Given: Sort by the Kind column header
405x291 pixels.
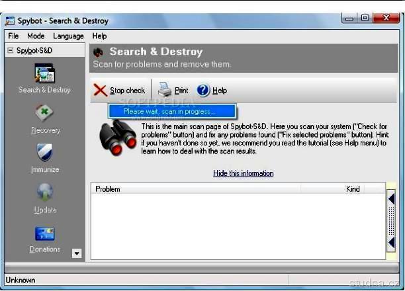Looking at the screenshot, I should 332,188.
